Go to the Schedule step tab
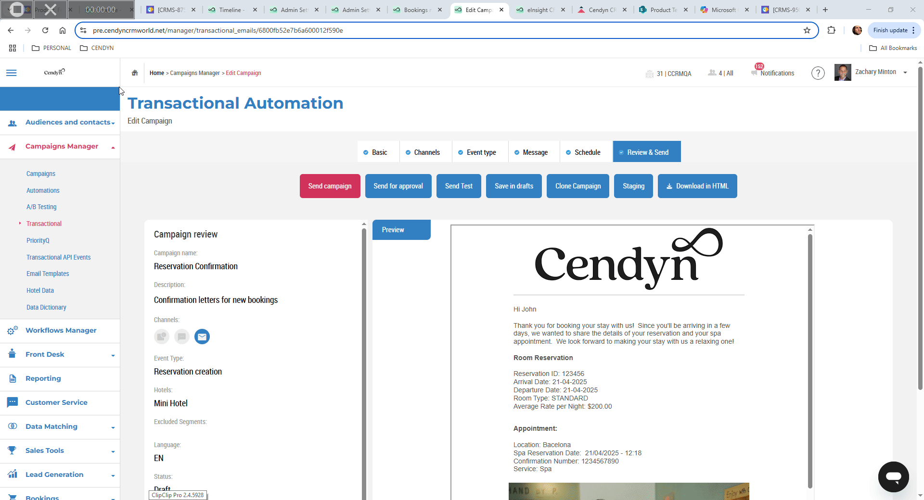This screenshot has height=500, width=924. pos(586,152)
